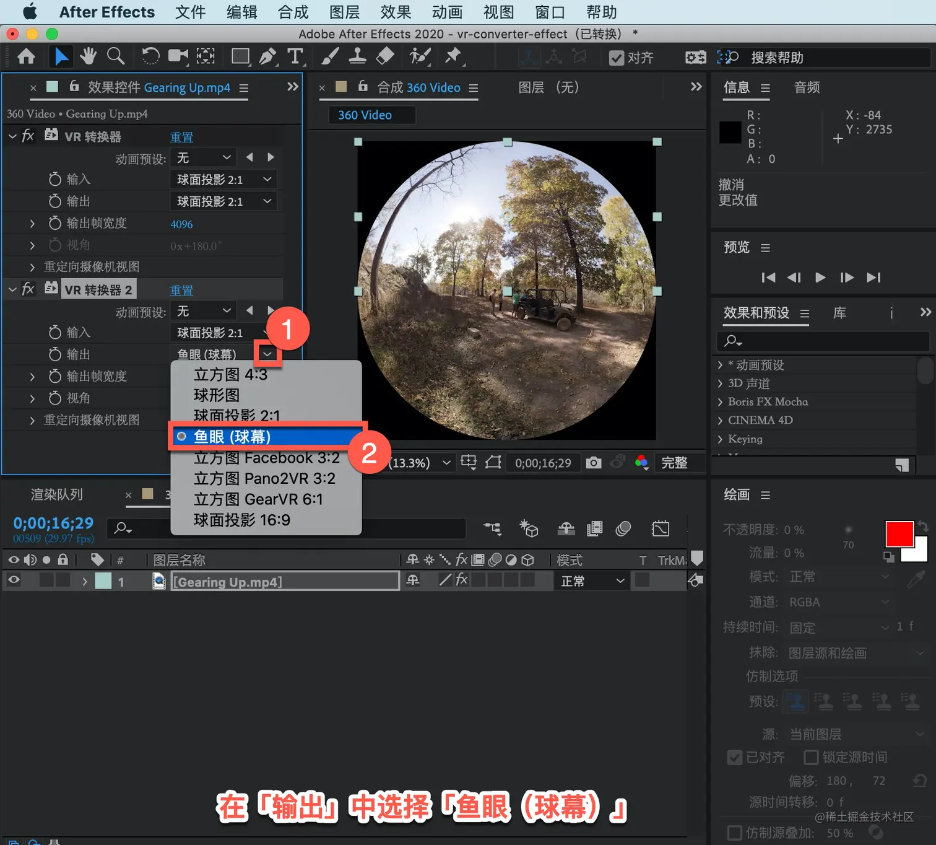Choose 立方图 4:3 from output list

[x=230, y=374]
